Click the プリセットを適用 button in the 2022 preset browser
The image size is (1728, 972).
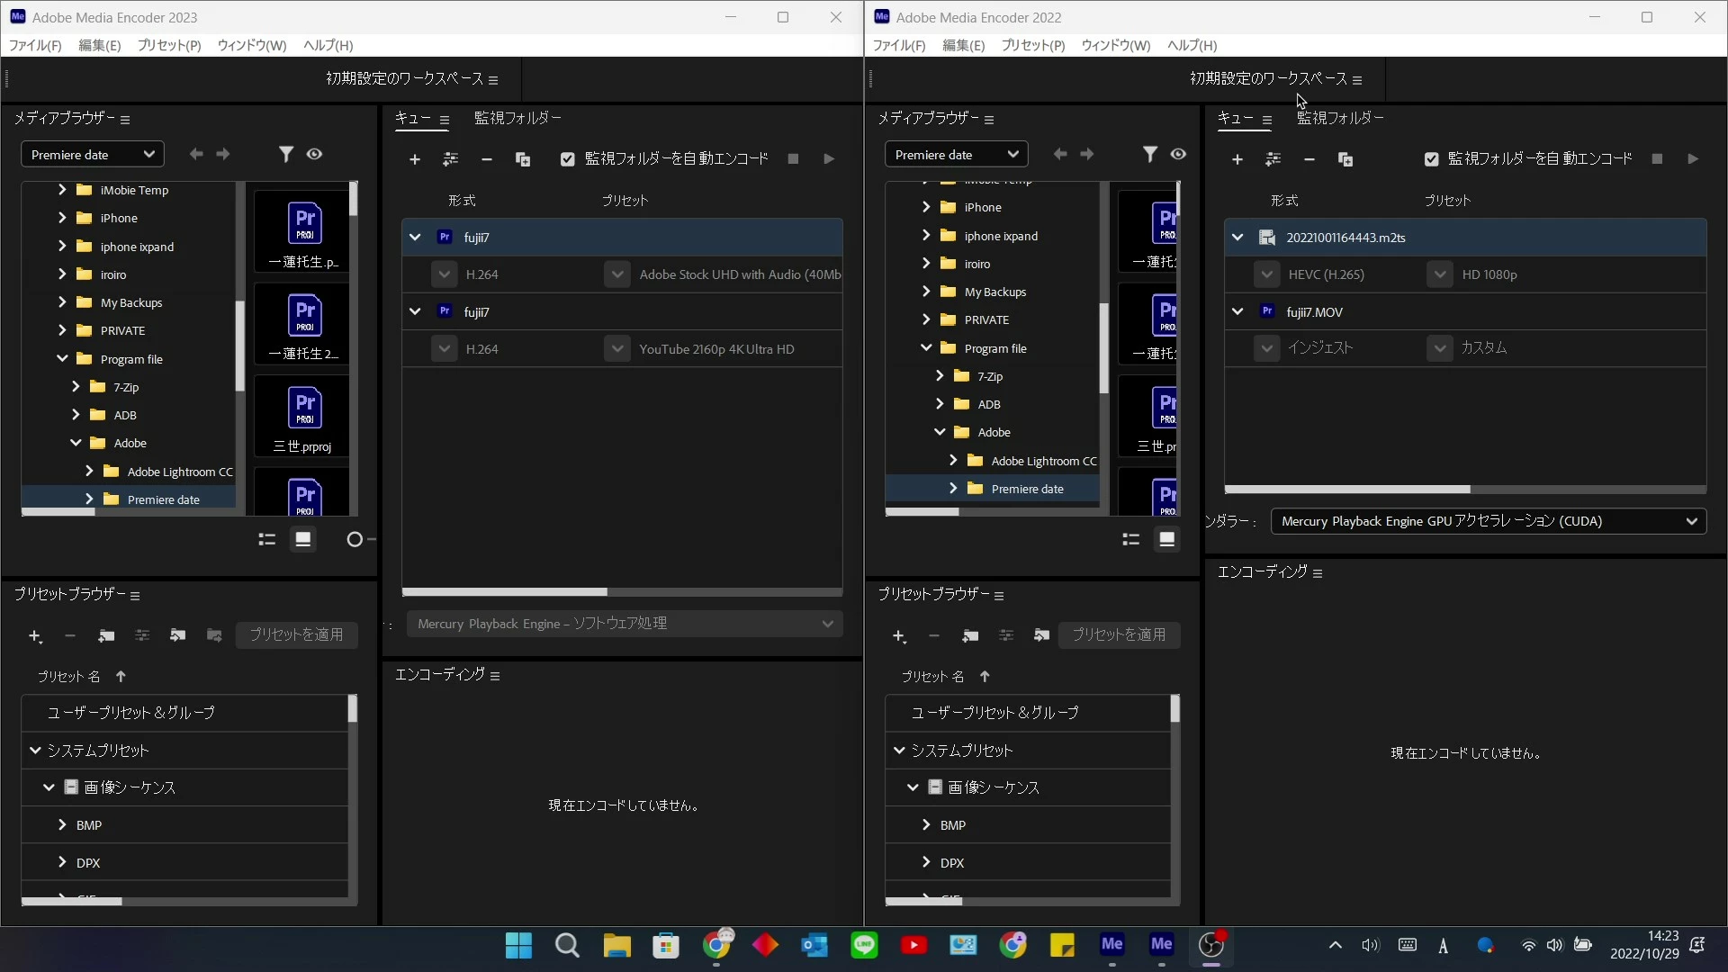(x=1119, y=634)
